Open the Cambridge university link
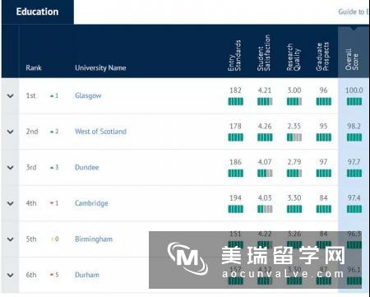Screen dimensions: 370x297 [x=91, y=203]
